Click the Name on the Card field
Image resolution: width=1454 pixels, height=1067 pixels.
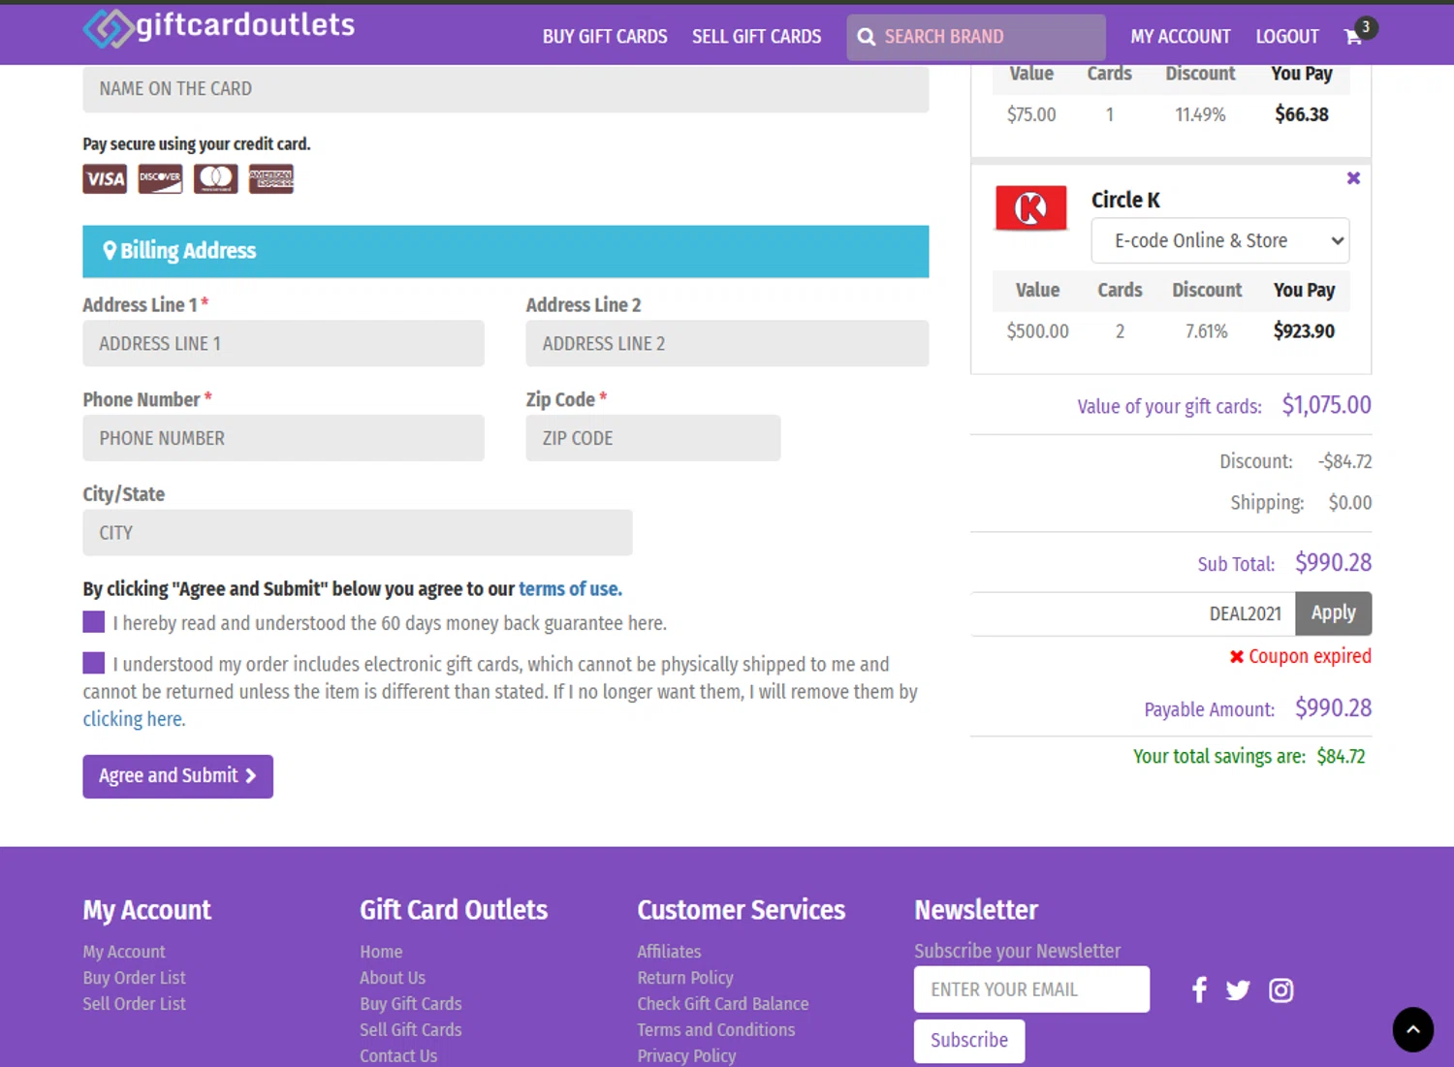(505, 89)
